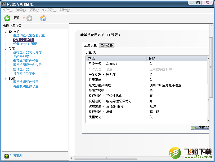Click the main panel scroll-up arrow

(211, 26)
